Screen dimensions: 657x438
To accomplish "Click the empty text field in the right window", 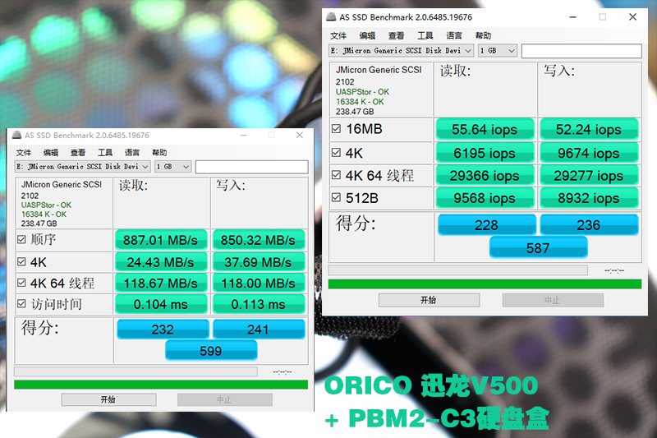I will (x=581, y=51).
